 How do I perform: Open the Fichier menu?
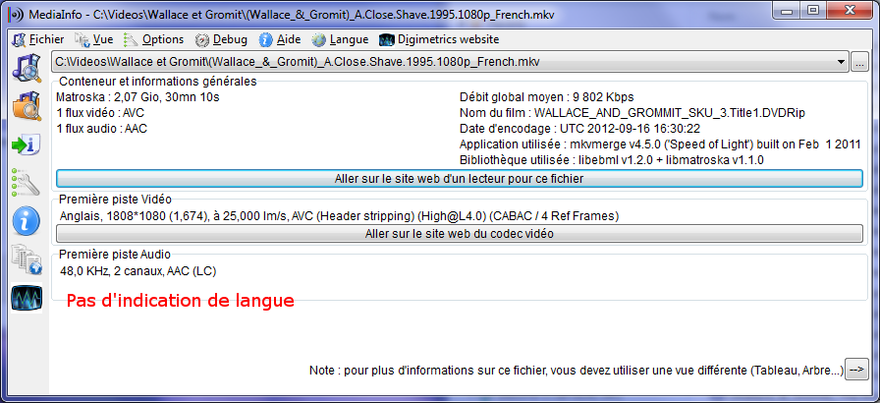click(38, 39)
